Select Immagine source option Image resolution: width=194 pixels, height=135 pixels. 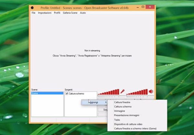pos(119,111)
